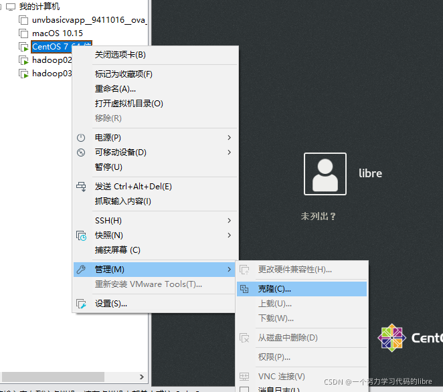Click the settings icon beside 设置(S)
This screenshot has height=392, width=443.
pos(81,304)
